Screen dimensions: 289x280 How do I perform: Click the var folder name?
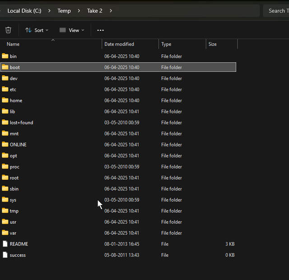pos(13,233)
